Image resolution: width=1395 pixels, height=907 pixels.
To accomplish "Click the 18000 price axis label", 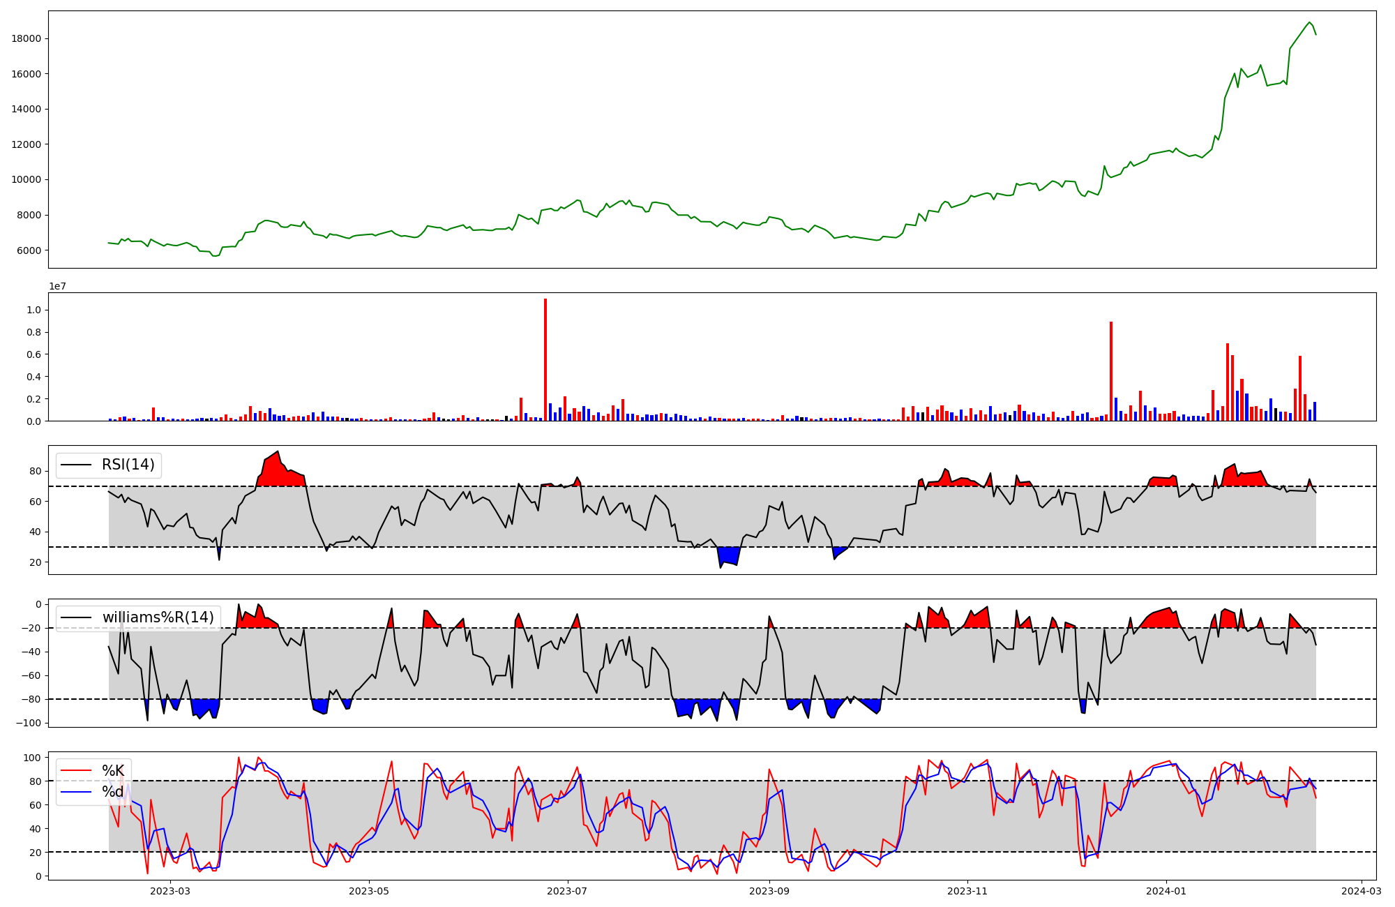I will [x=26, y=38].
